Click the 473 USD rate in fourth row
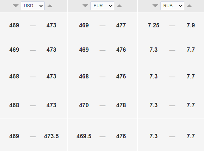Viewport: 204px width, 151px height. coord(51,105)
